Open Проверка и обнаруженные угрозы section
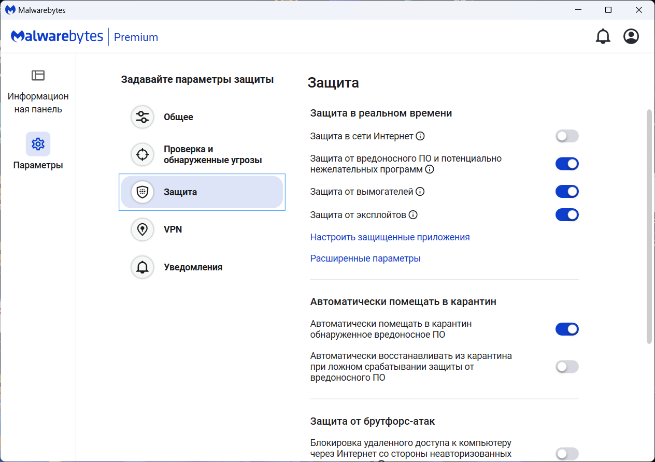 click(202, 154)
